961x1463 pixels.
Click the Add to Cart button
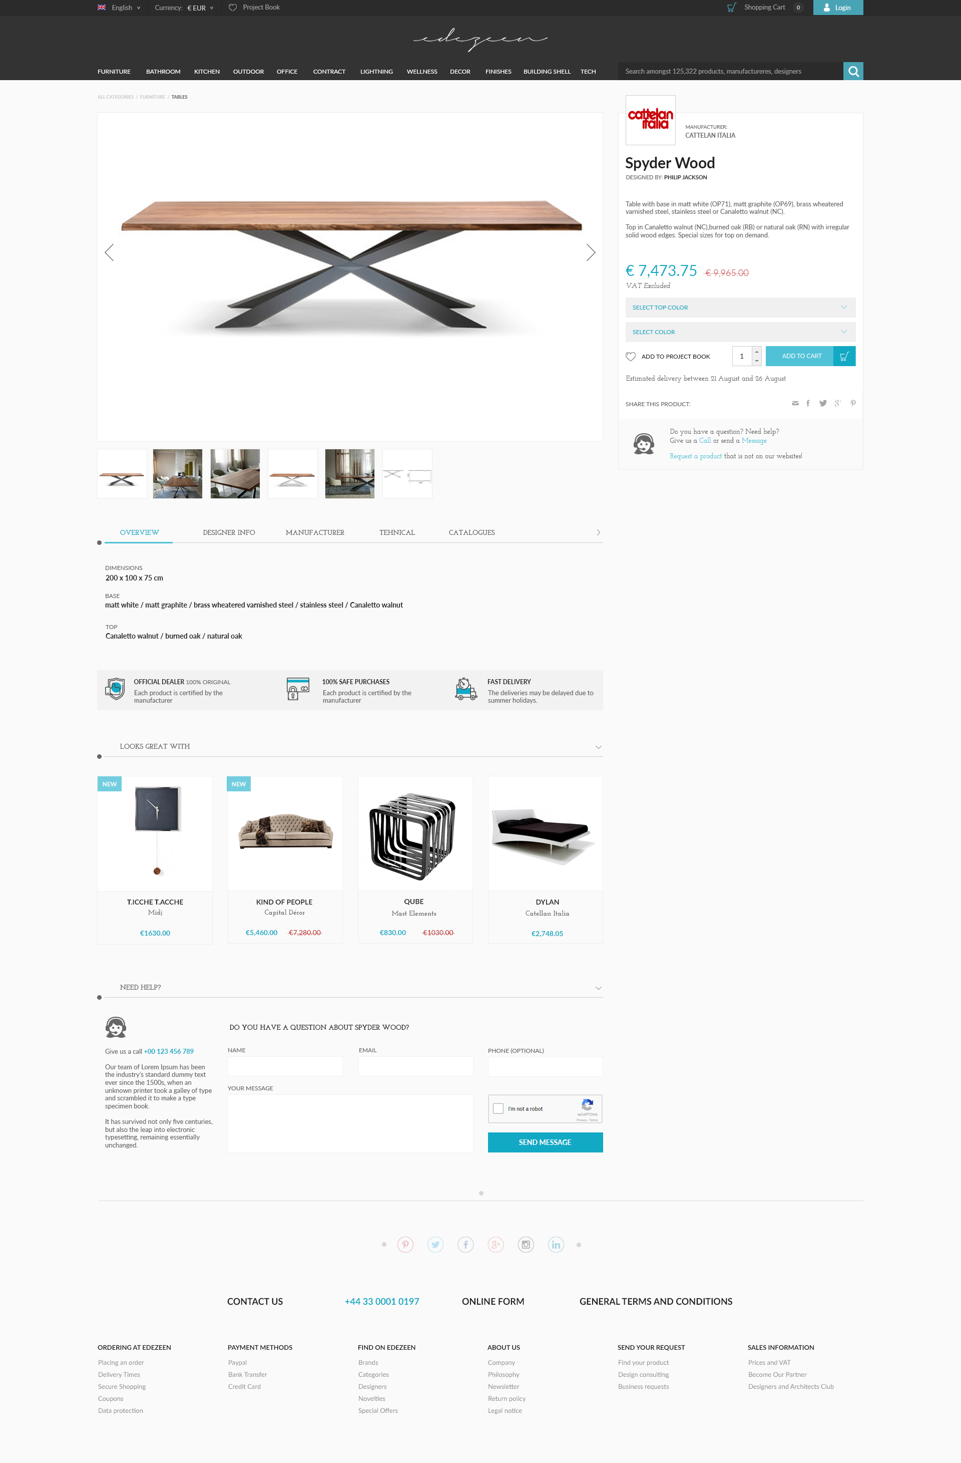point(810,356)
